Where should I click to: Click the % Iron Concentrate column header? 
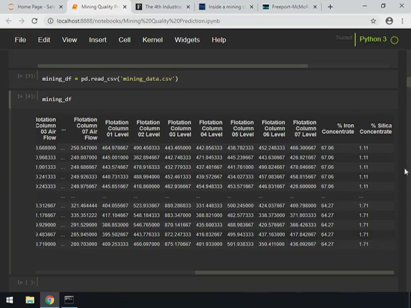(338, 129)
